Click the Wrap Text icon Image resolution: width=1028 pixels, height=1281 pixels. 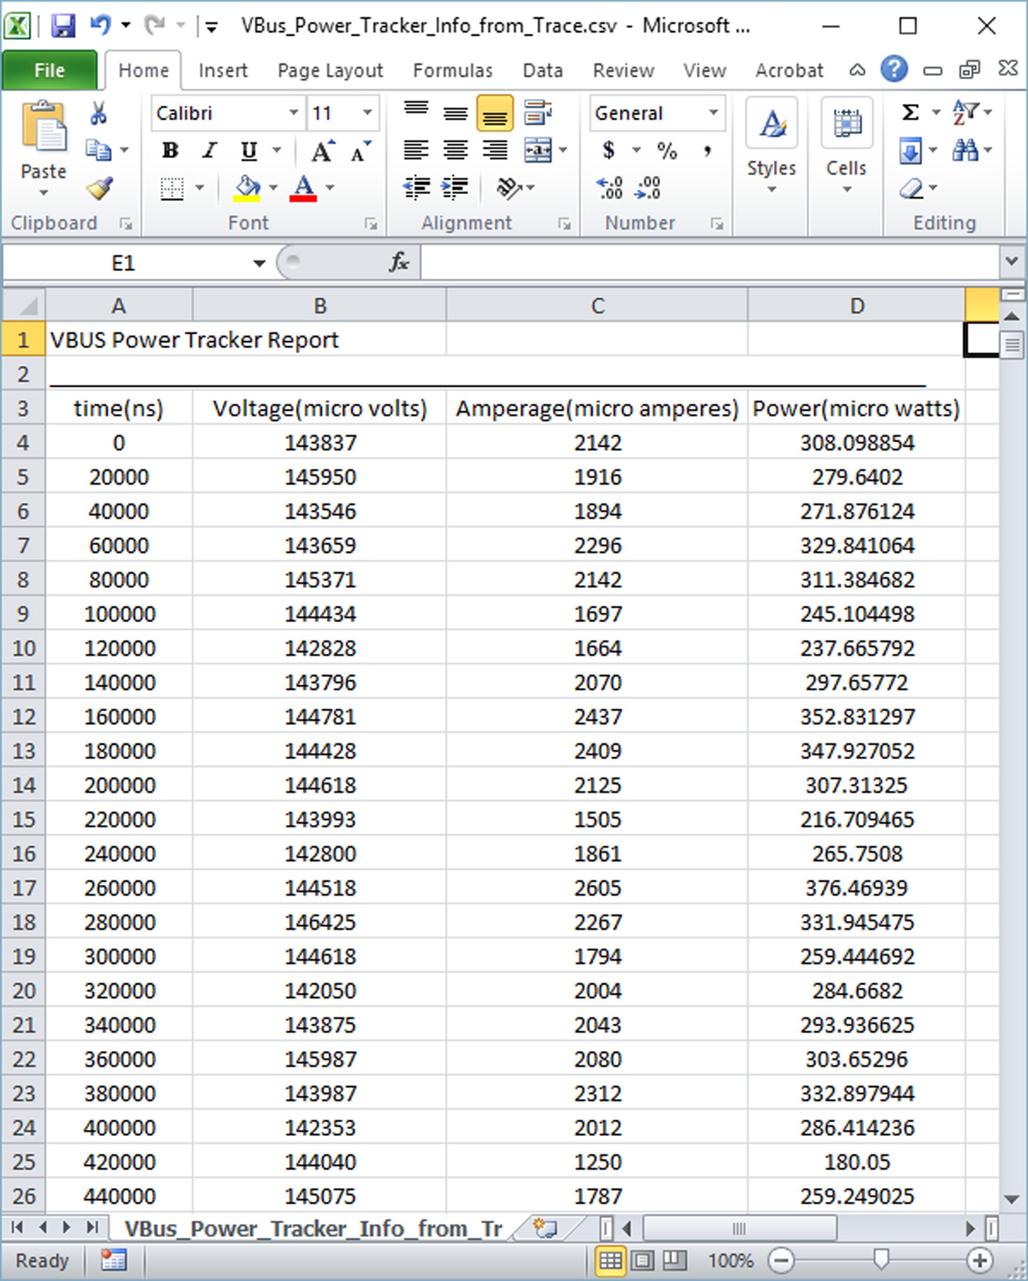[x=538, y=112]
